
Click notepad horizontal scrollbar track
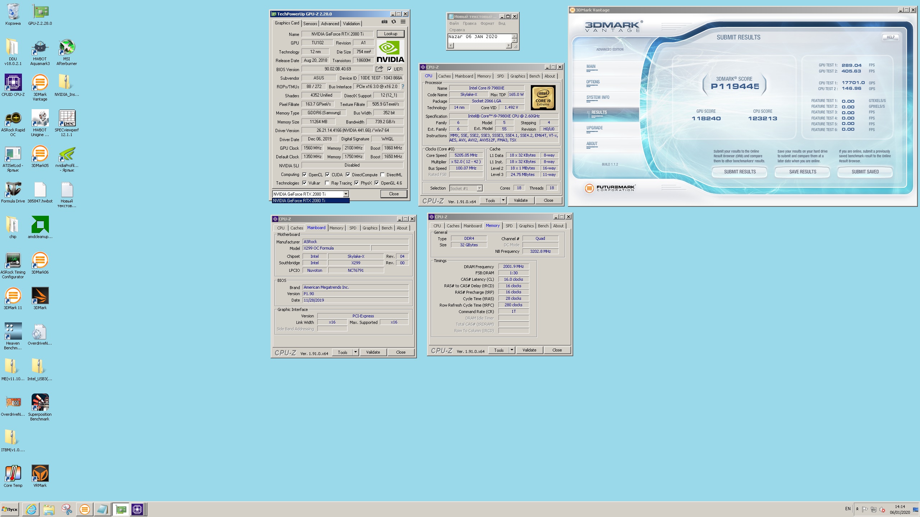[480, 46]
